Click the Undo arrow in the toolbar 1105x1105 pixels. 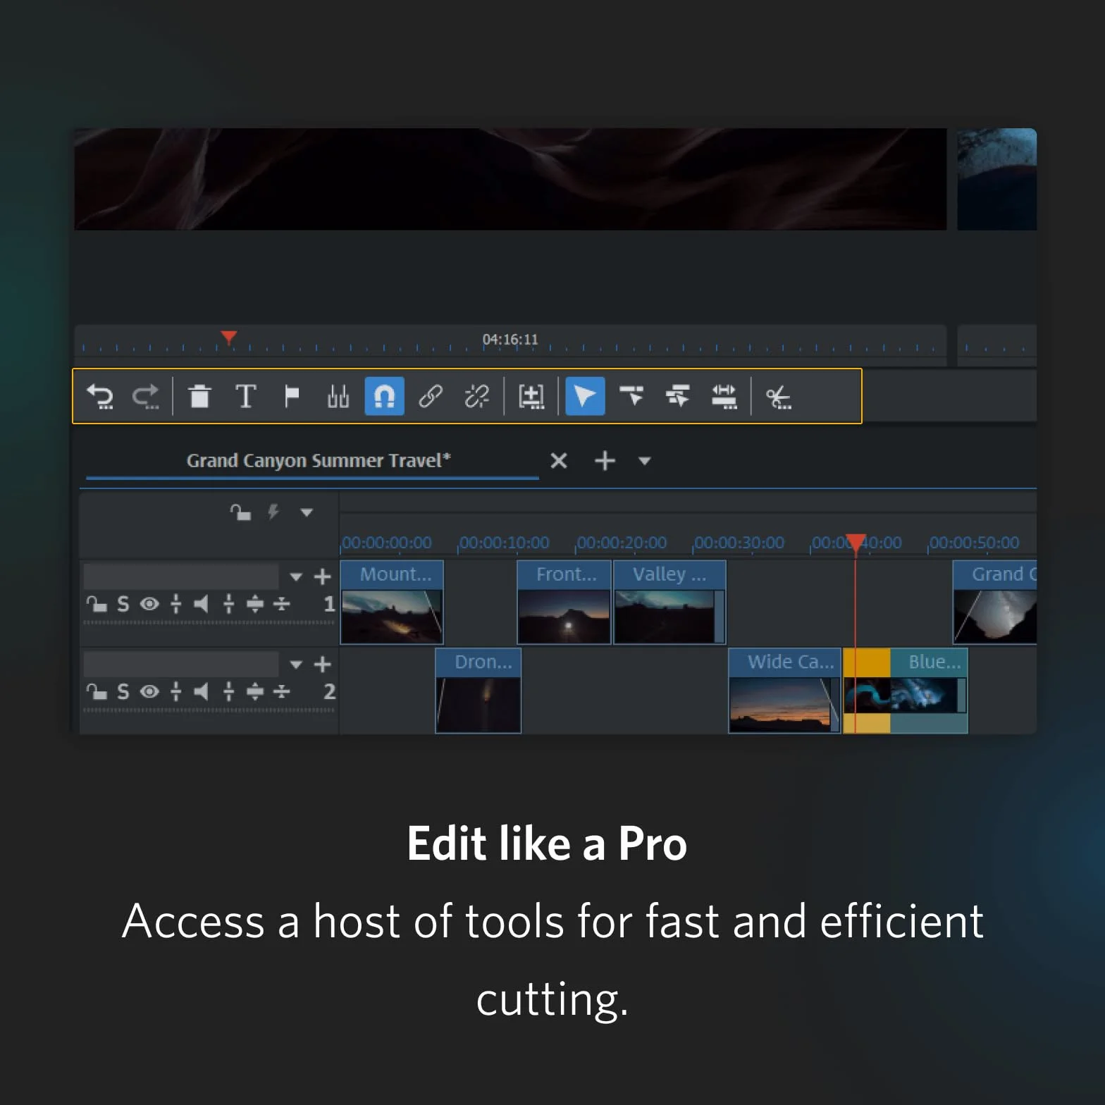[100, 396]
